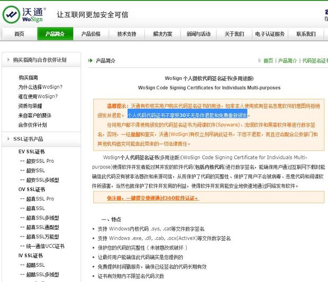Open 购买指南 sidebar link

click(x=28, y=78)
